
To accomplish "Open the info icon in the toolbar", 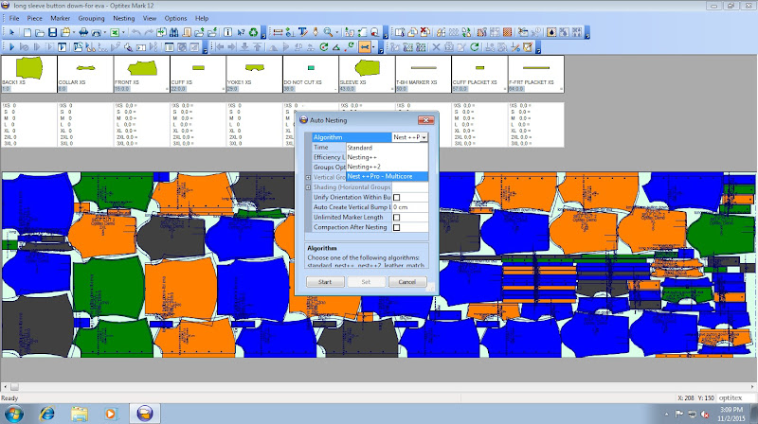I will coord(227,32).
